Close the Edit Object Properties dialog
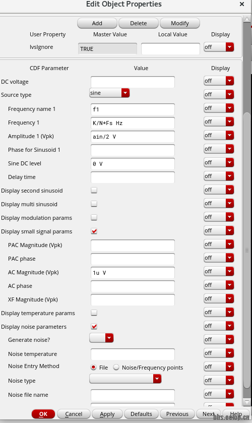This screenshot has height=423, width=252. (x=242, y=4)
